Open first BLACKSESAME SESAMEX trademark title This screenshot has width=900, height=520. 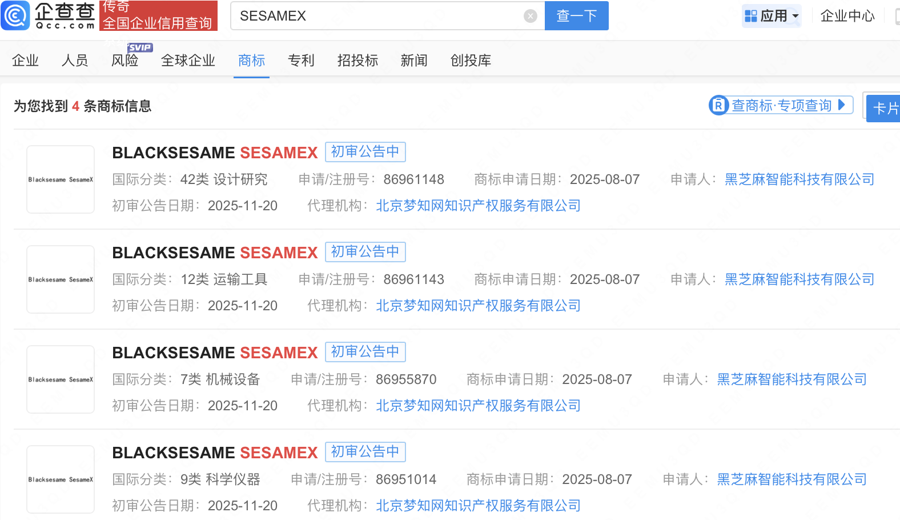pos(215,153)
